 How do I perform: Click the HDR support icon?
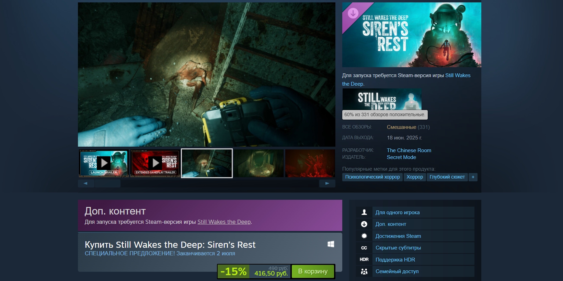364,260
